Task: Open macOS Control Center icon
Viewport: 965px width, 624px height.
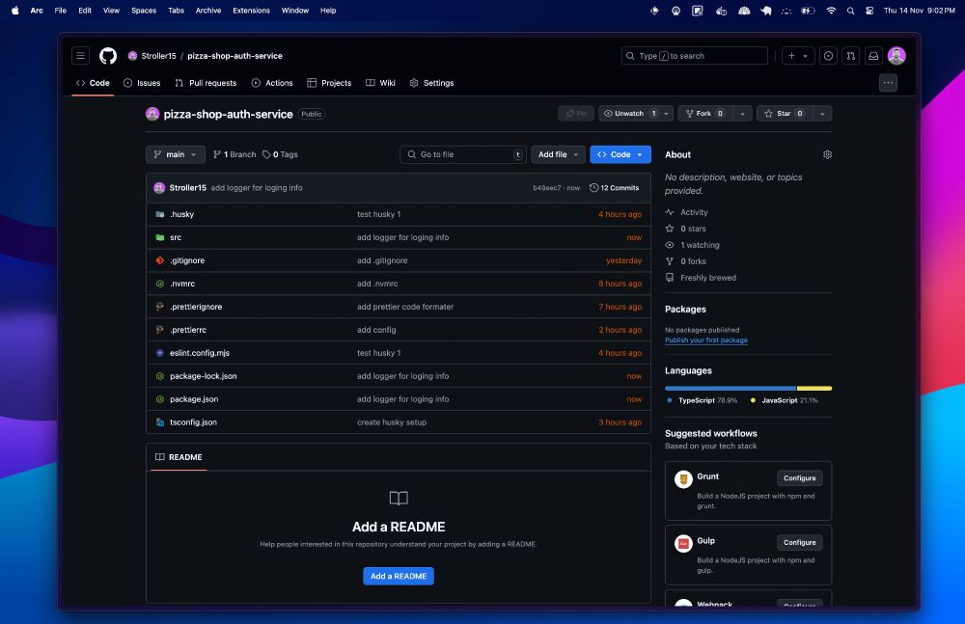Action: click(x=869, y=11)
